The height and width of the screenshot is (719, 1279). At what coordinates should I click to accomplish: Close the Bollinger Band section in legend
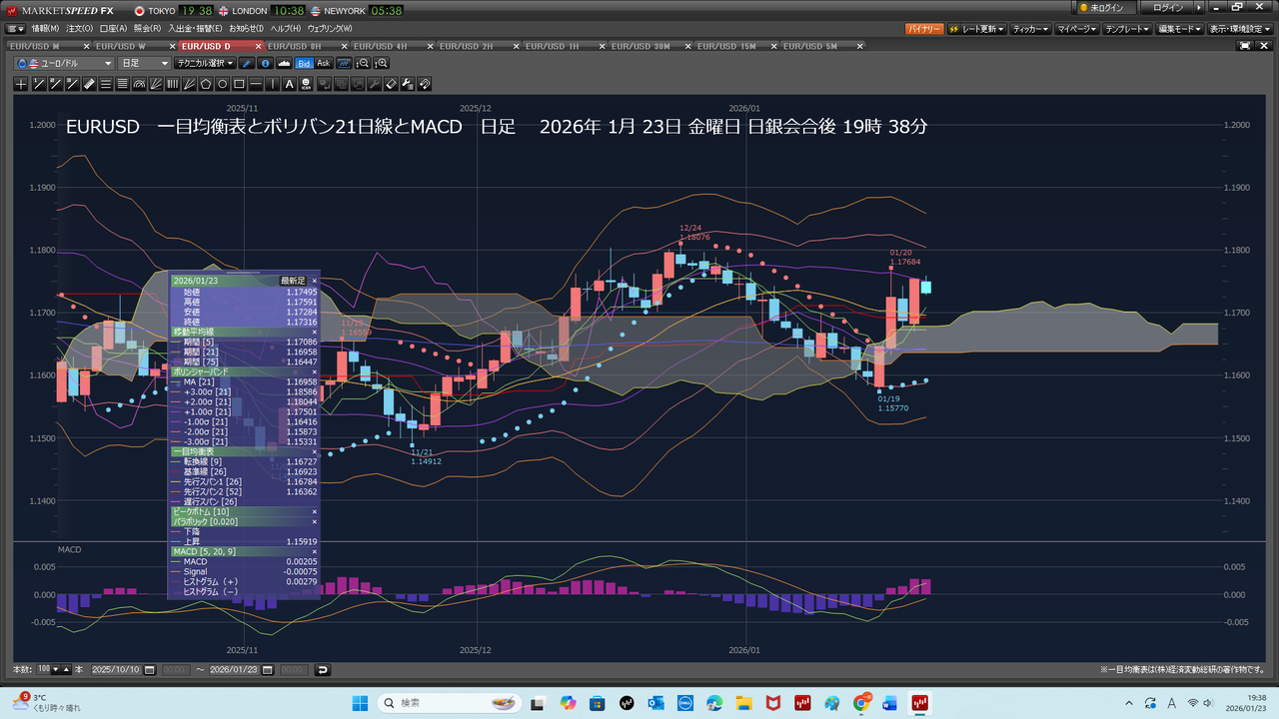click(314, 370)
